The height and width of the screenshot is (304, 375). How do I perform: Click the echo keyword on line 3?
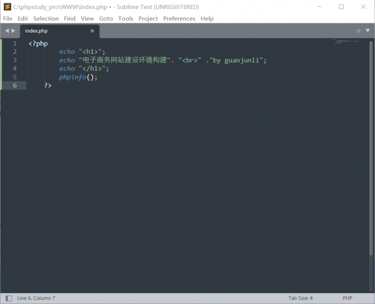pyautogui.click(x=67, y=60)
